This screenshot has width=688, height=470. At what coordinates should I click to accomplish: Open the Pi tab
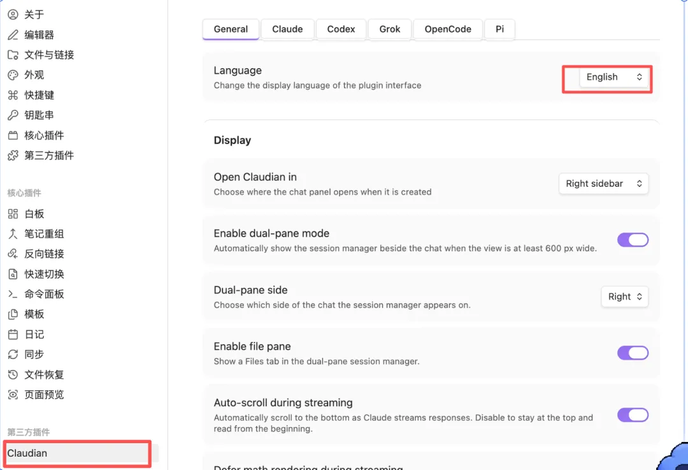tap(500, 29)
